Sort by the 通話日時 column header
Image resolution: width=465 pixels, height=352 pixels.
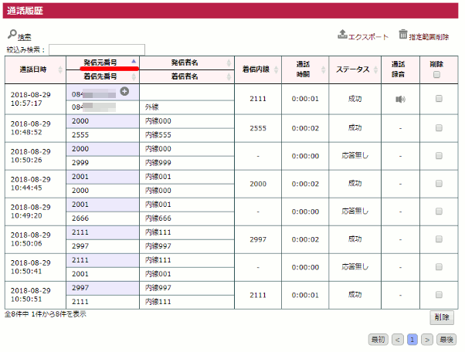click(x=32, y=69)
